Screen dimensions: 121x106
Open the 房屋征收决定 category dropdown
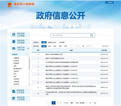[53, 42]
